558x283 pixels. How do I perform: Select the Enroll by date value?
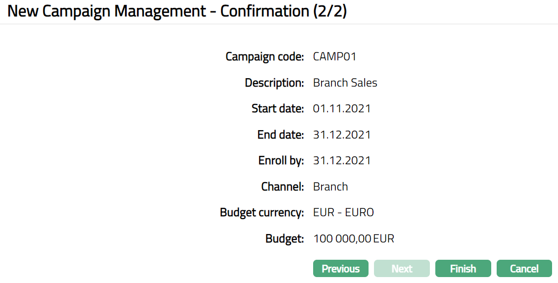pos(341,161)
